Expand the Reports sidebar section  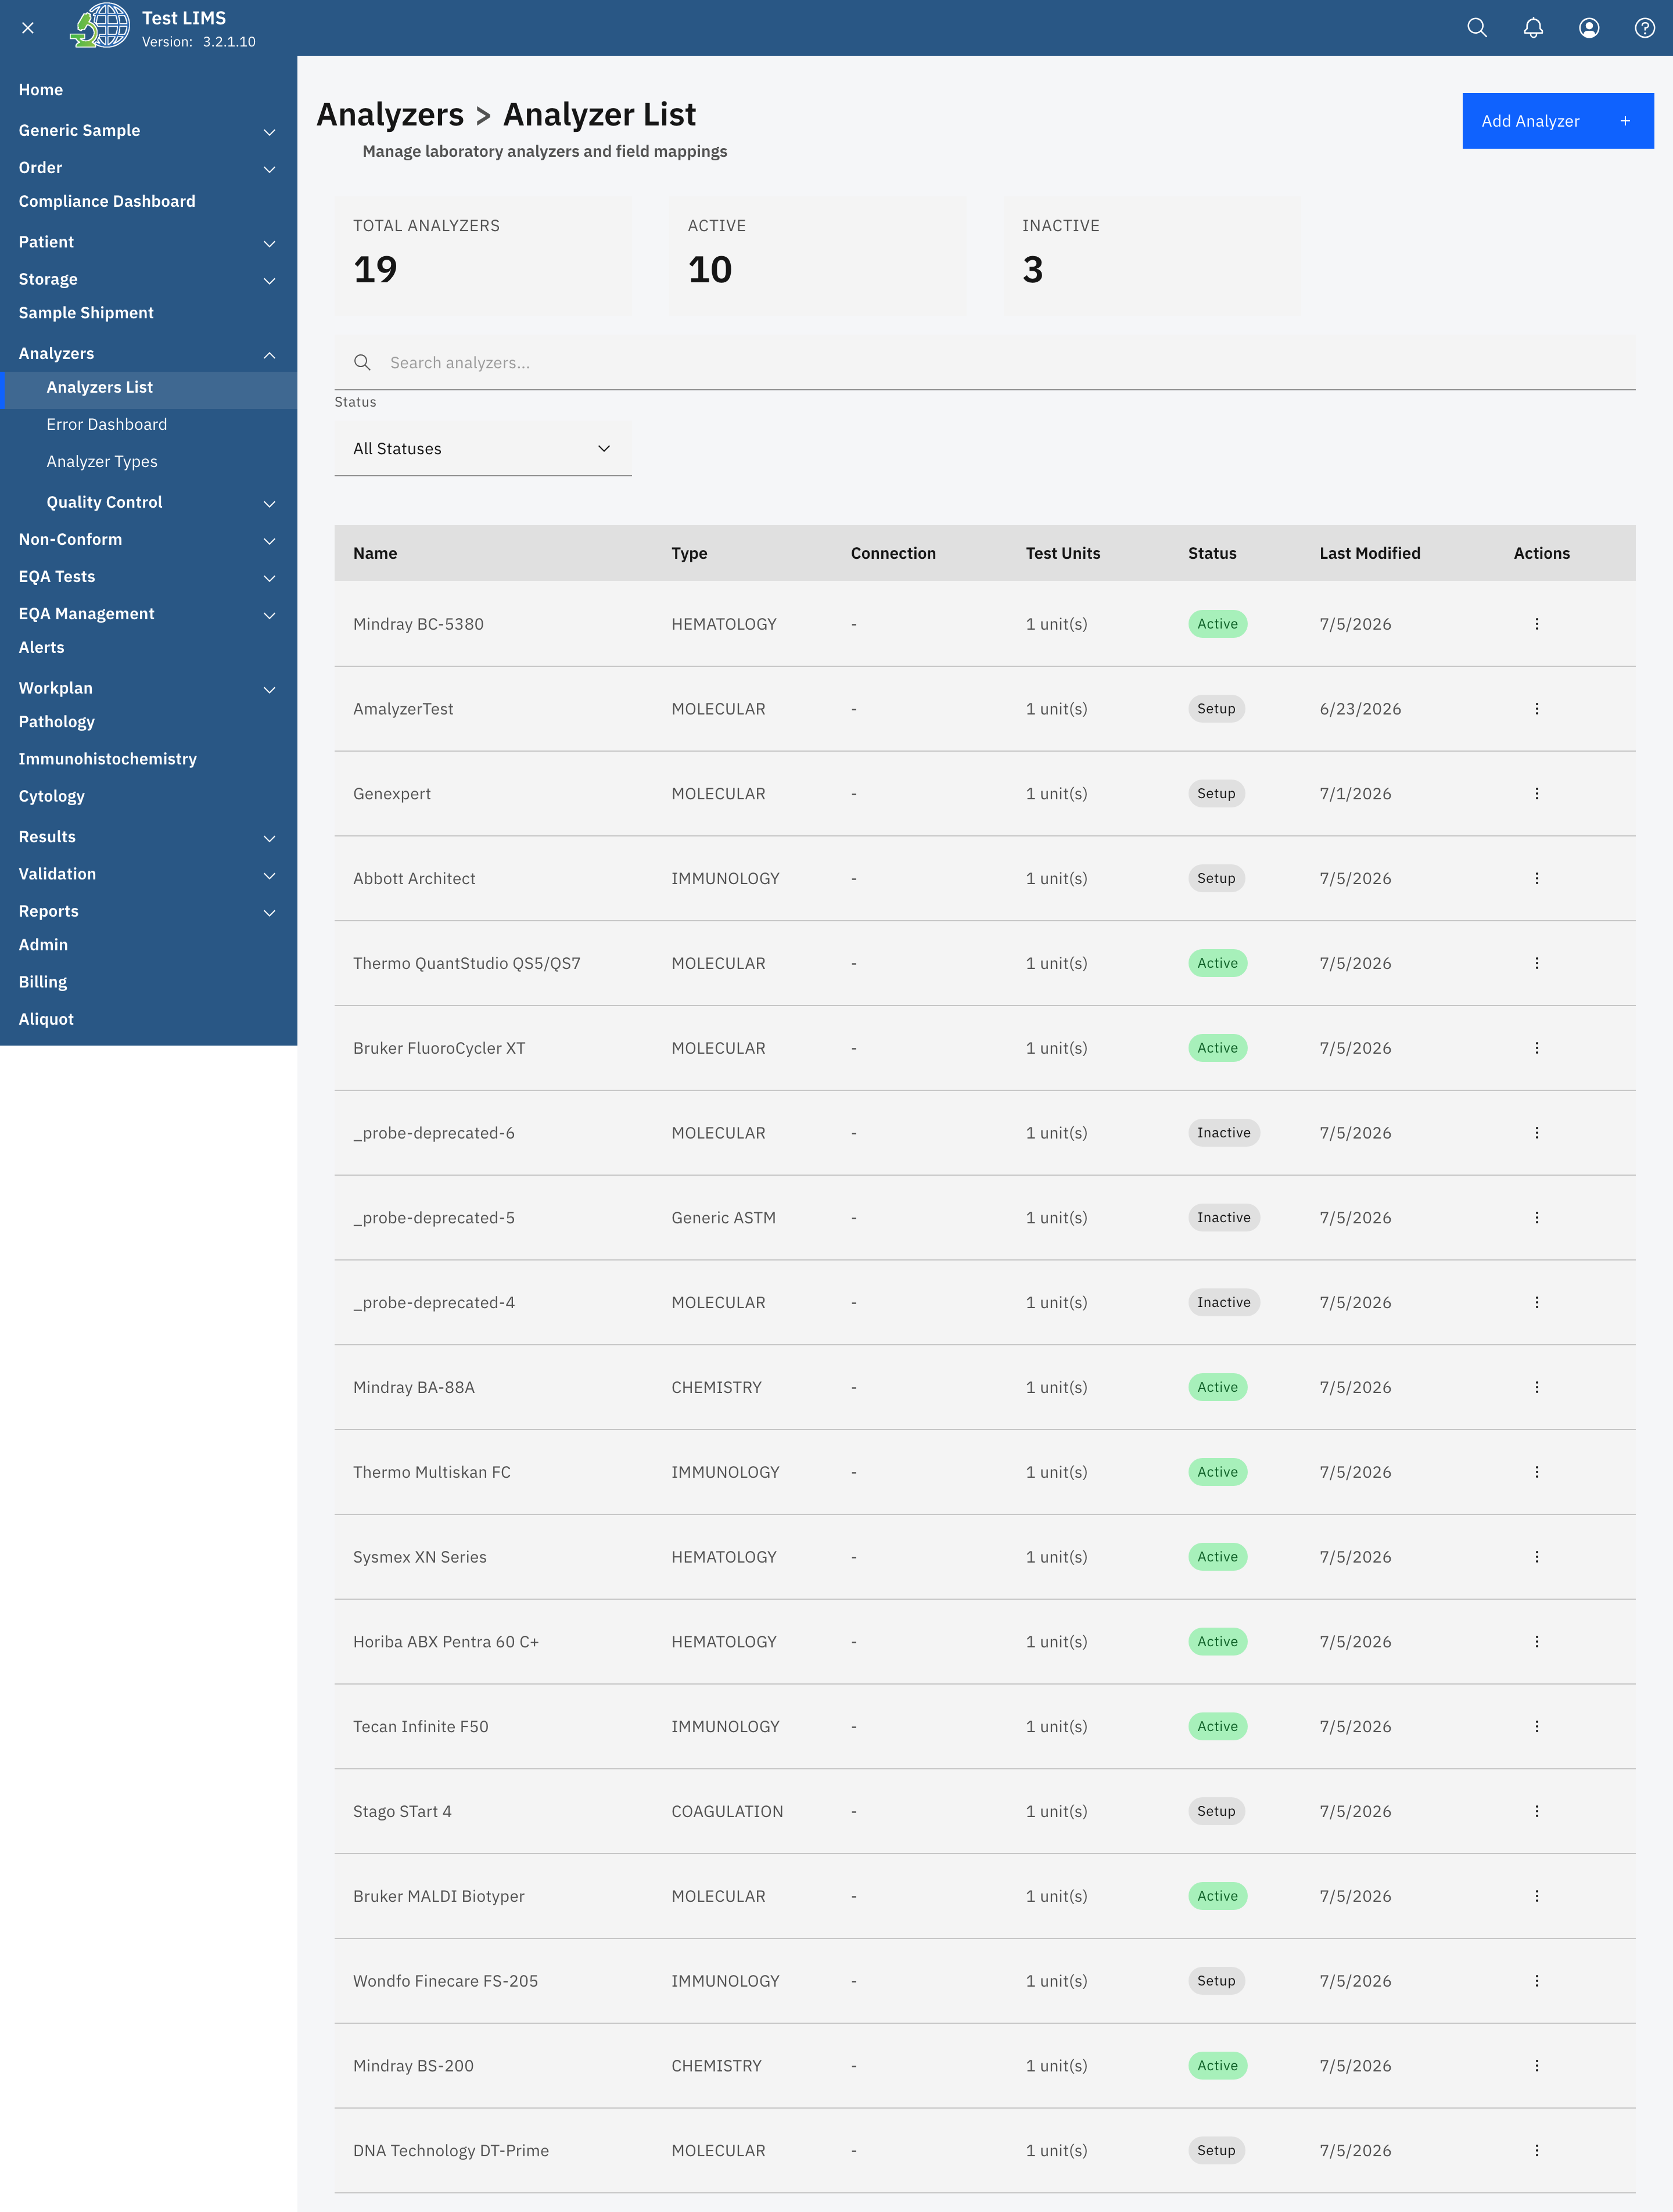tap(148, 912)
